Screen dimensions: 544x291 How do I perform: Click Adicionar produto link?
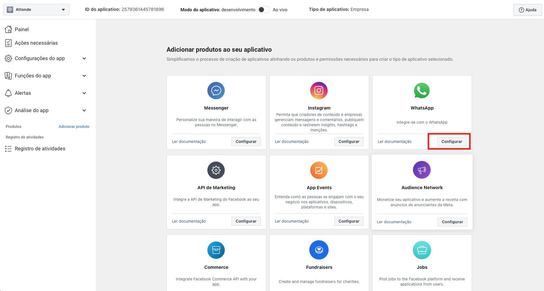pyautogui.click(x=74, y=127)
